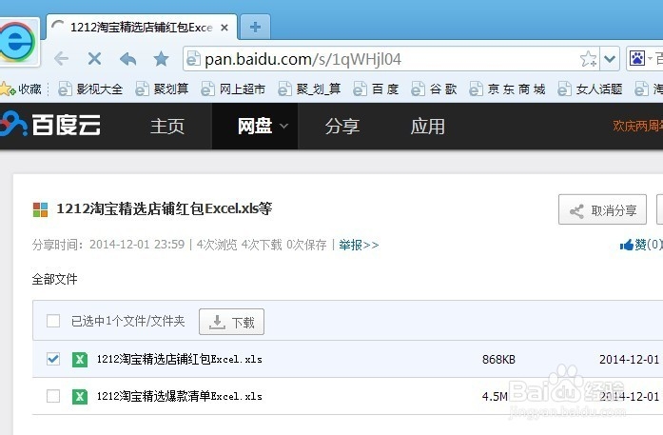The height and width of the screenshot is (435, 663).
Task: Open the 网上超市 bookmark
Action: point(233,89)
